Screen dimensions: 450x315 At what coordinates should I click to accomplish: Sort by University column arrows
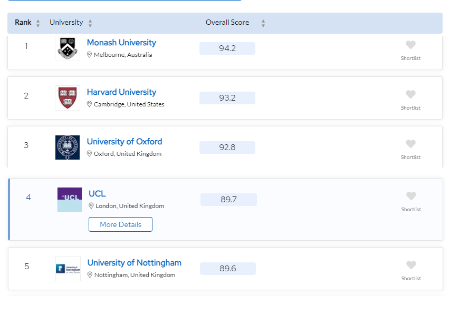[90, 23]
